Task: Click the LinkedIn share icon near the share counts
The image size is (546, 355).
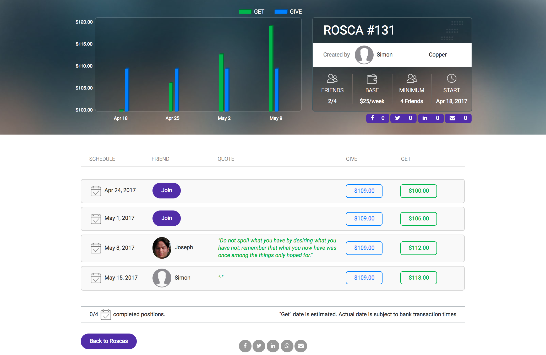Action: (430, 118)
